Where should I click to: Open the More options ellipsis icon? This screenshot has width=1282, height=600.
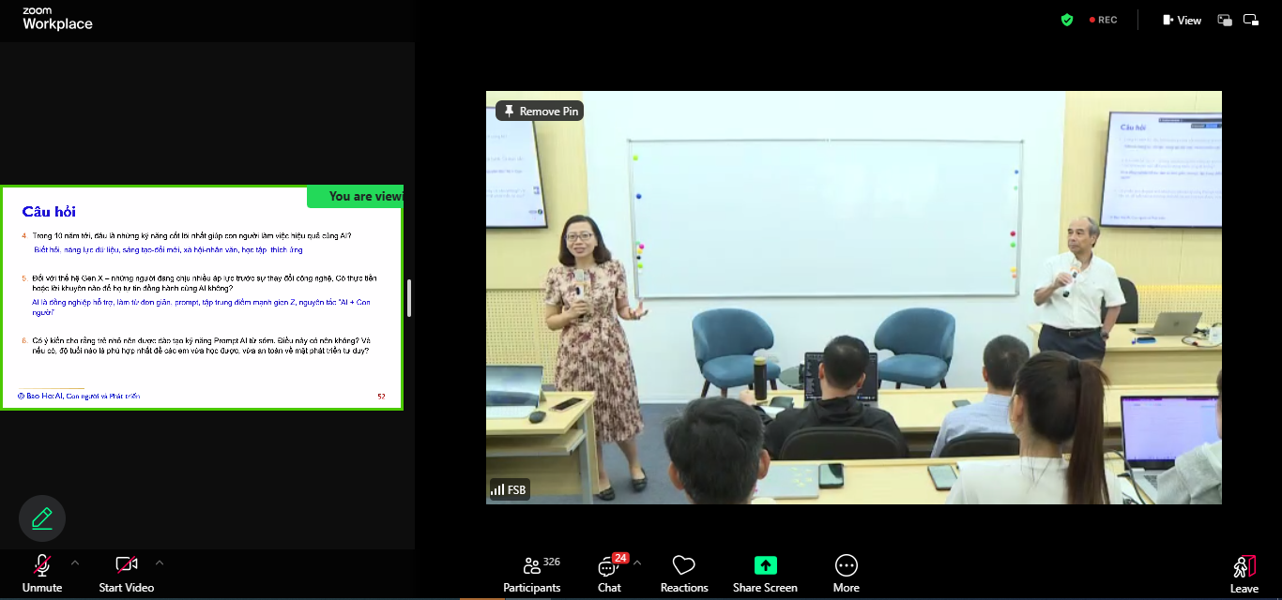tap(846, 565)
